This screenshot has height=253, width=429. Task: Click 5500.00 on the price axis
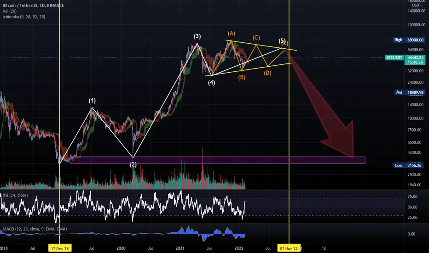(414, 142)
